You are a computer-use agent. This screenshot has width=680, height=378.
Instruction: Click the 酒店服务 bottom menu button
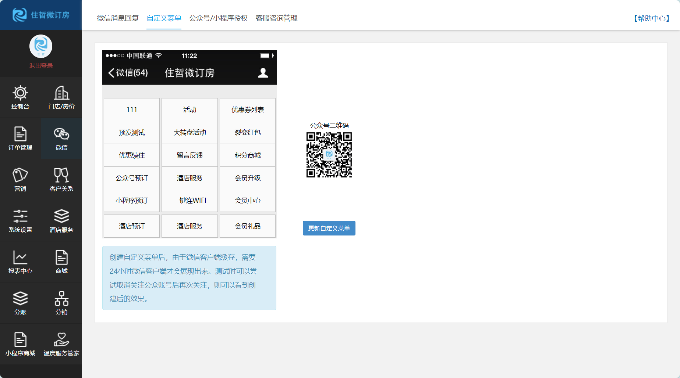coord(190,226)
